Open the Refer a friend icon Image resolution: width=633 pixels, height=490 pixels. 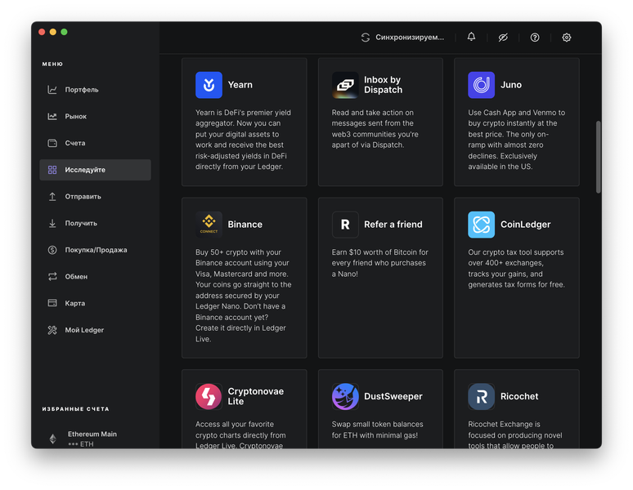pos(345,225)
